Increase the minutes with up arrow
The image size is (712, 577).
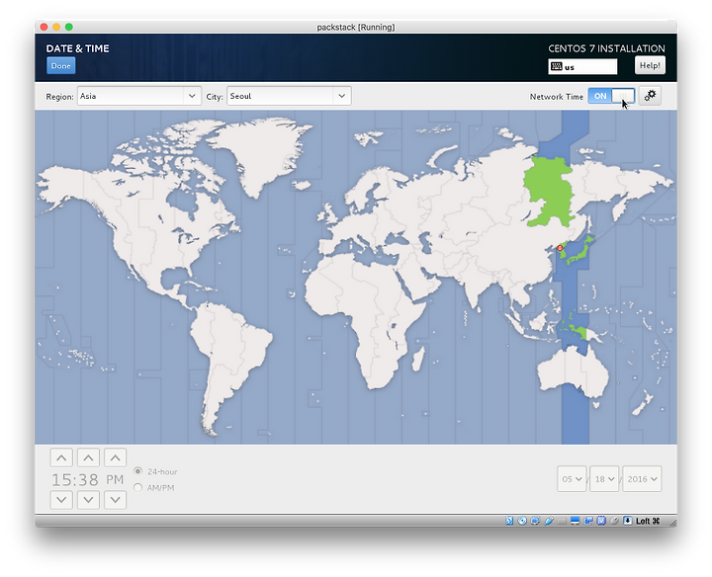pos(88,457)
